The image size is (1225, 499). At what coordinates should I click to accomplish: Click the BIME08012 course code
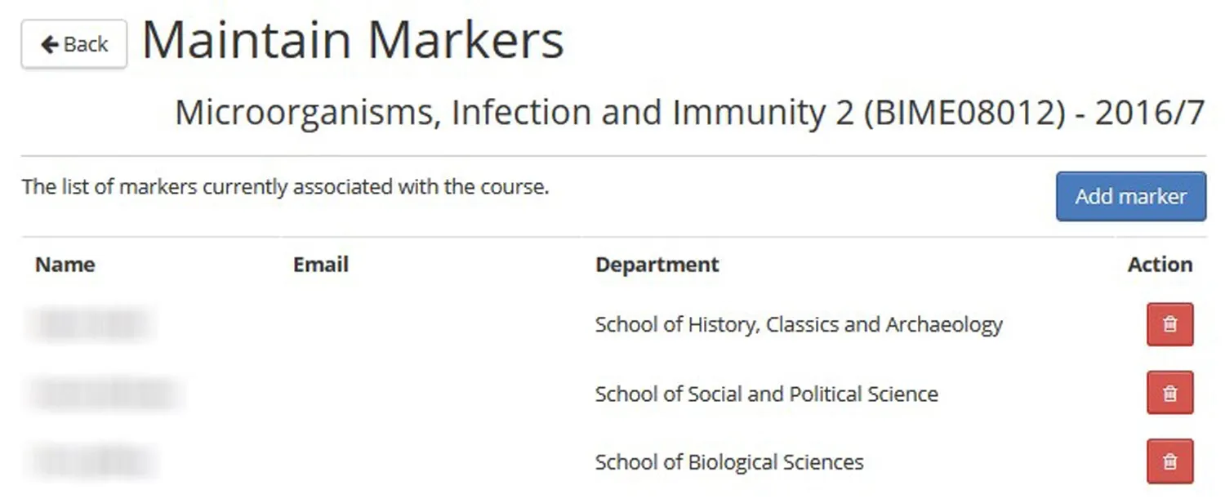pyautogui.click(x=964, y=113)
